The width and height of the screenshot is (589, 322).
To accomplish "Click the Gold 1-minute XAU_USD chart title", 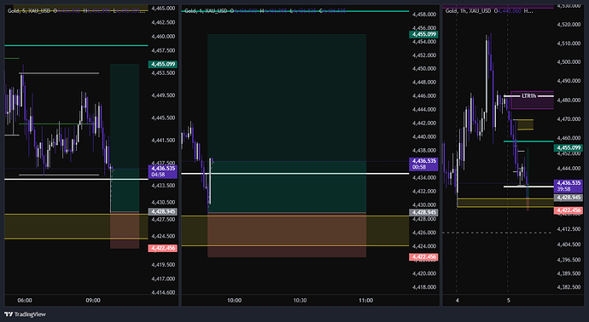I will (206, 11).
